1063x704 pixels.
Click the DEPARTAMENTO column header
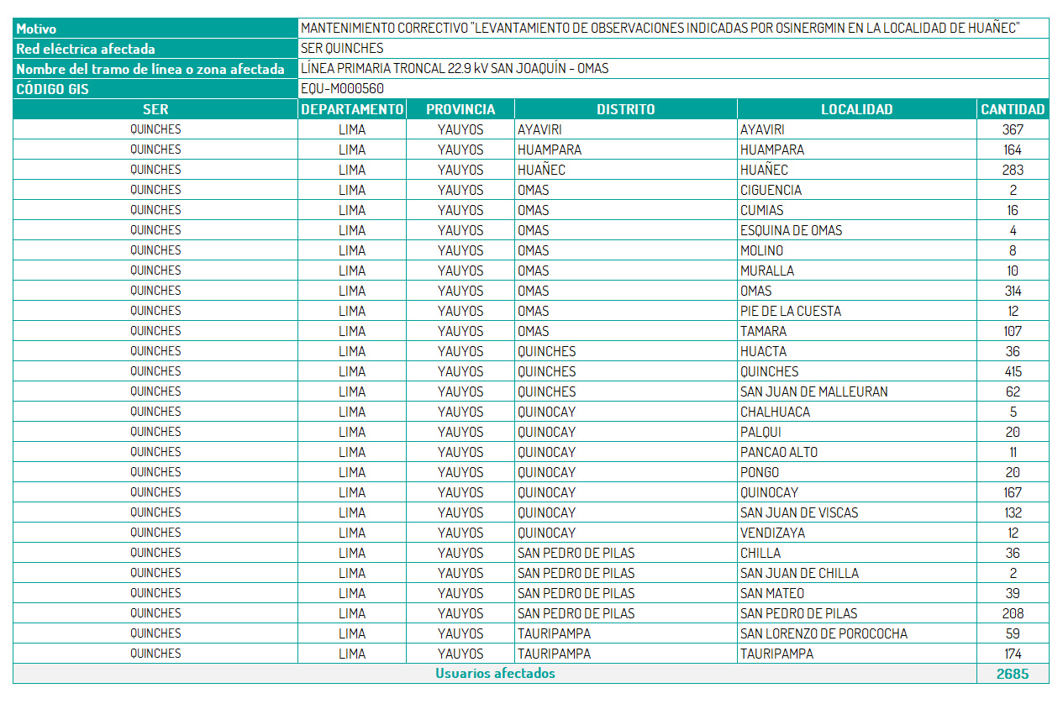pyautogui.click(x=352, y=109)
